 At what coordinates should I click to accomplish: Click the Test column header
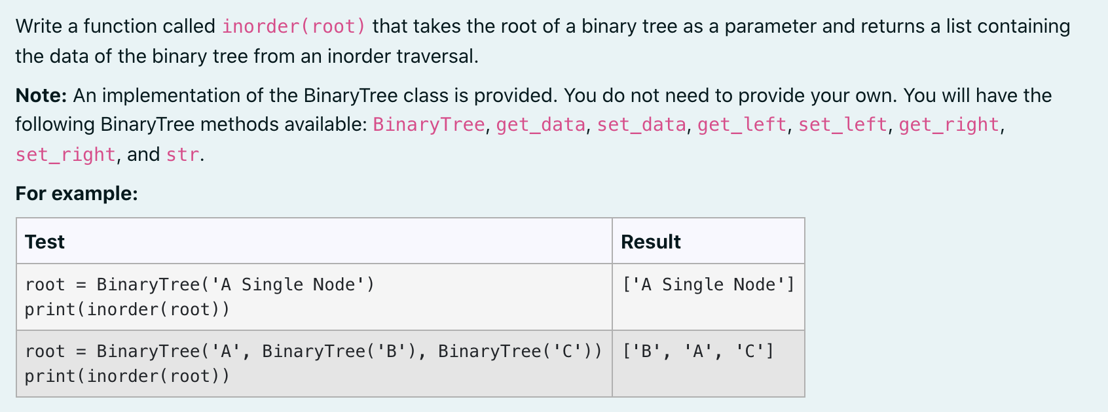(x=45, y=242)
